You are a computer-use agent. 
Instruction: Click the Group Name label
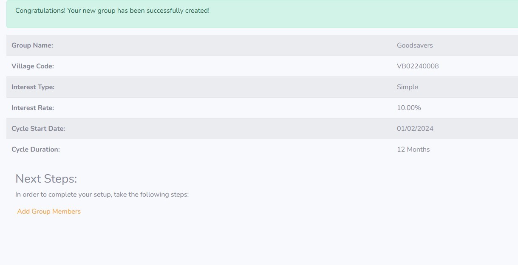click(x=32, y=45)
